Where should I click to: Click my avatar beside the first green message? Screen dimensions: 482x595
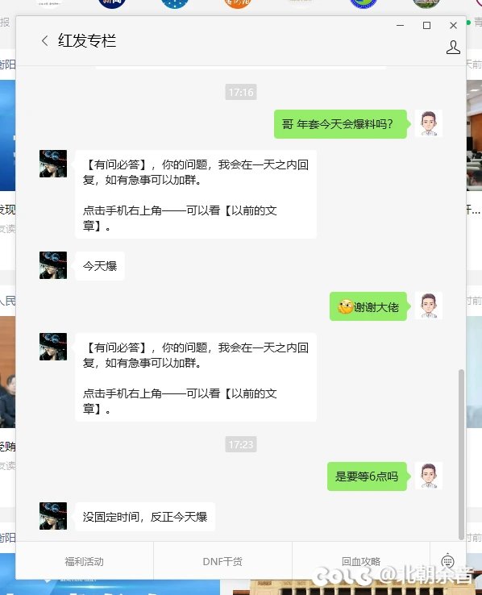click(429, 123)
